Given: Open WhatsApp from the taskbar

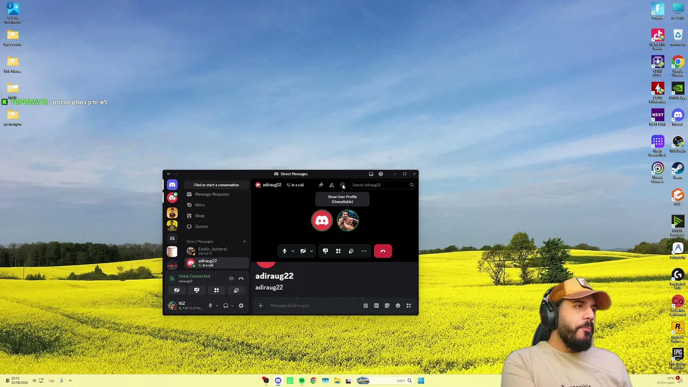Looking at the screenshot, I should (290, 381).
